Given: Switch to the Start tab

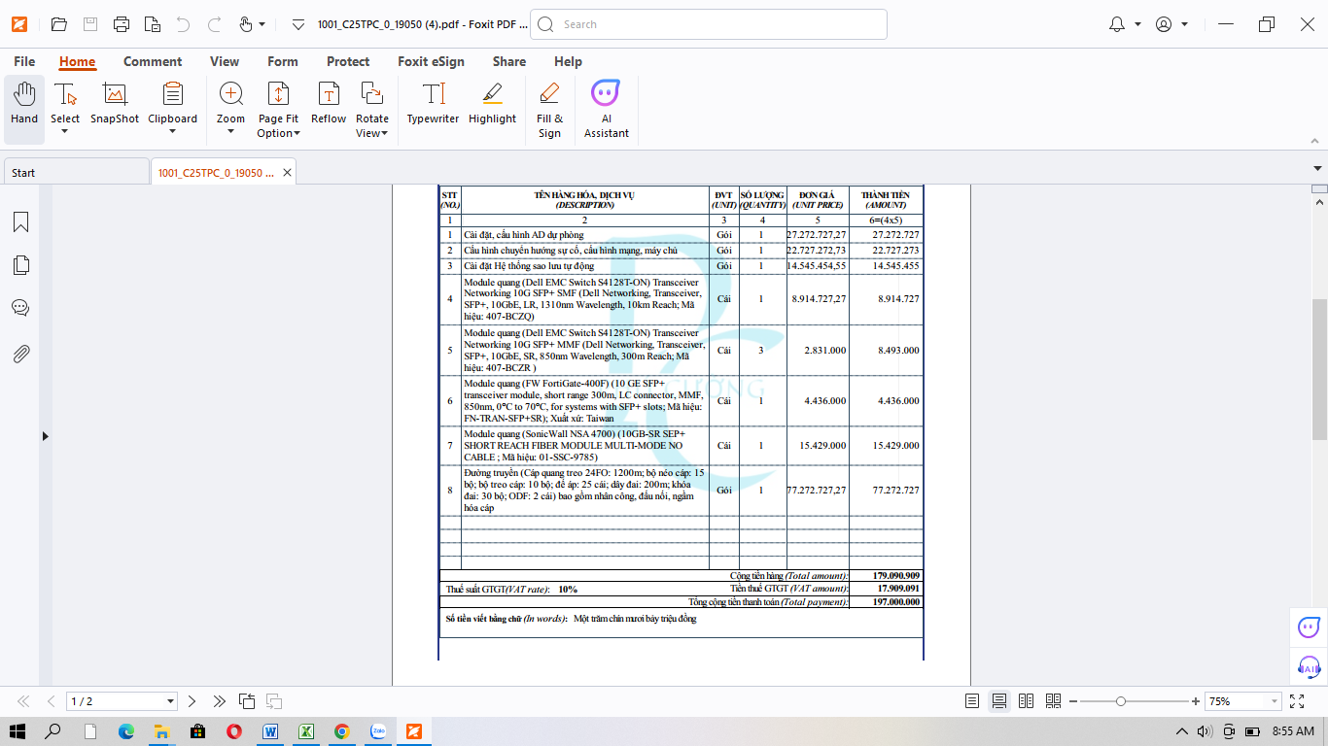Looking at the screenshot, I should (x=23, y=173).
